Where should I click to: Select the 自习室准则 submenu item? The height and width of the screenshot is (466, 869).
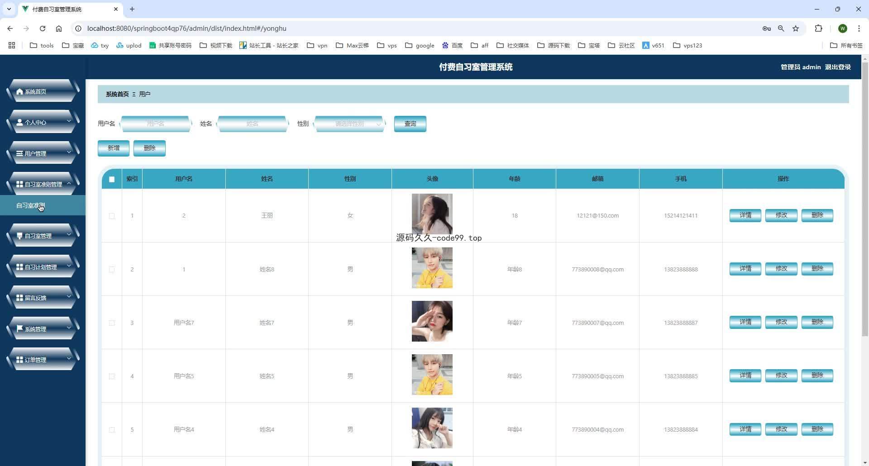tap(43, 205)
